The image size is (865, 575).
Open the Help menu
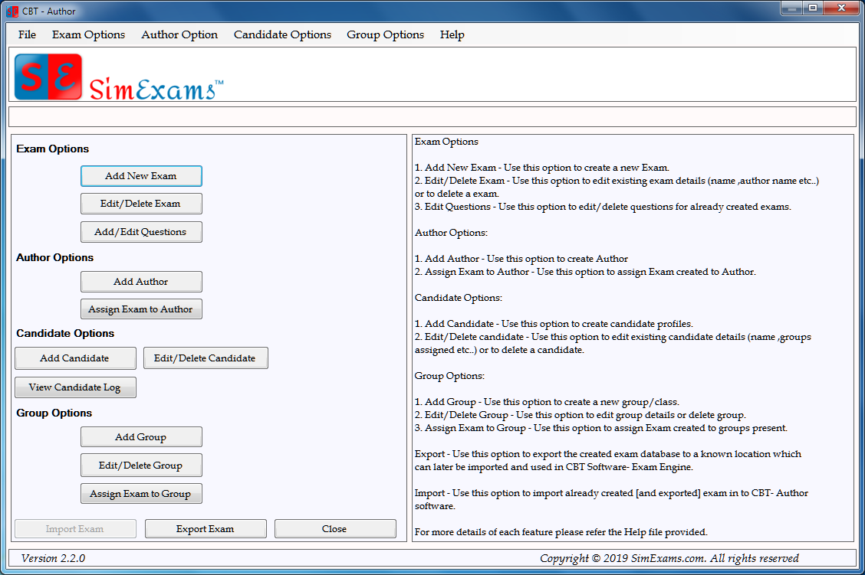(x=452, y=34)
